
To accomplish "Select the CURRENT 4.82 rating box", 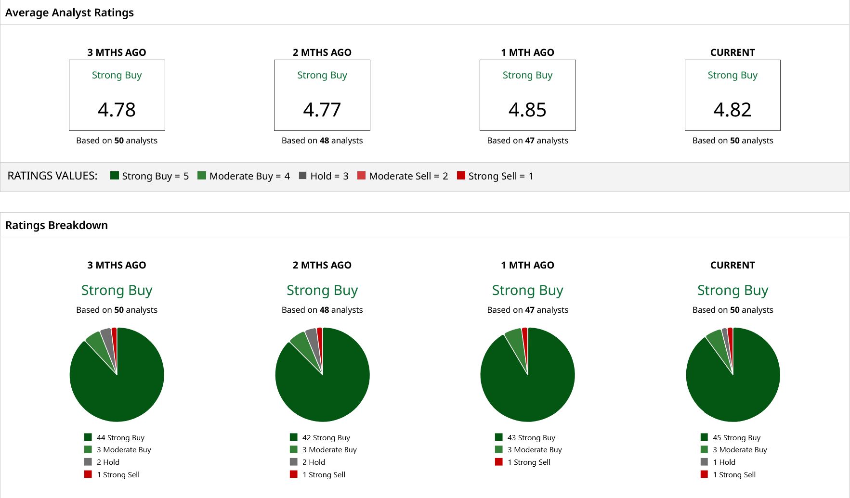I will click(732, 95).
